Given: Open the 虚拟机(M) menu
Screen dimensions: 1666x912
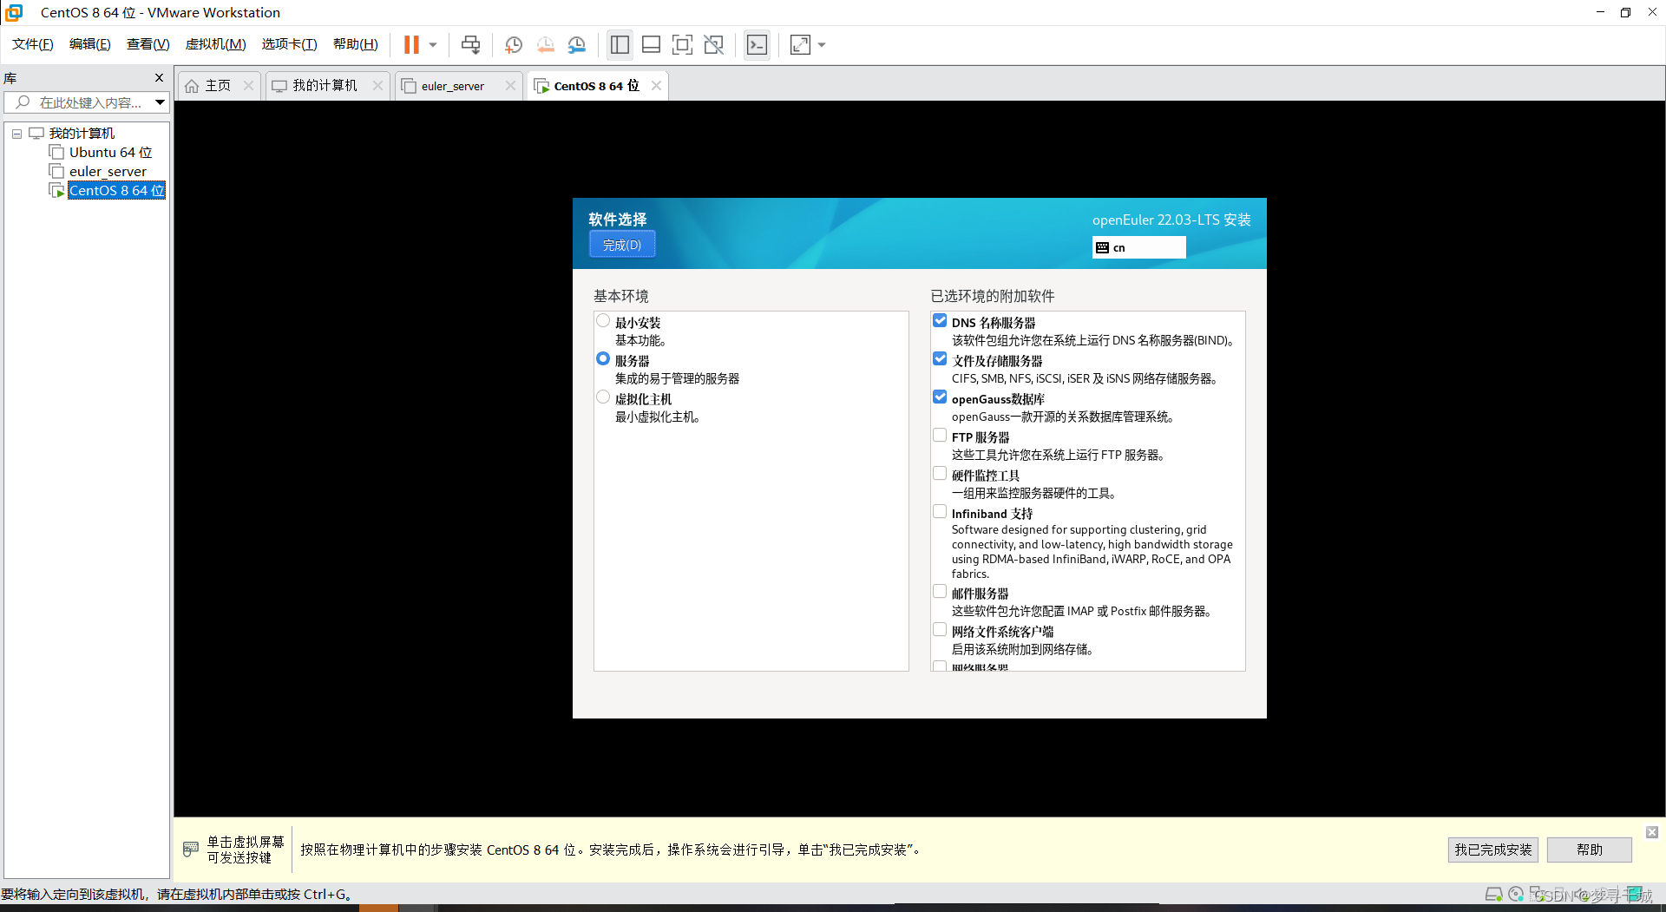Looking at the screenshot, I should [216, 44].
